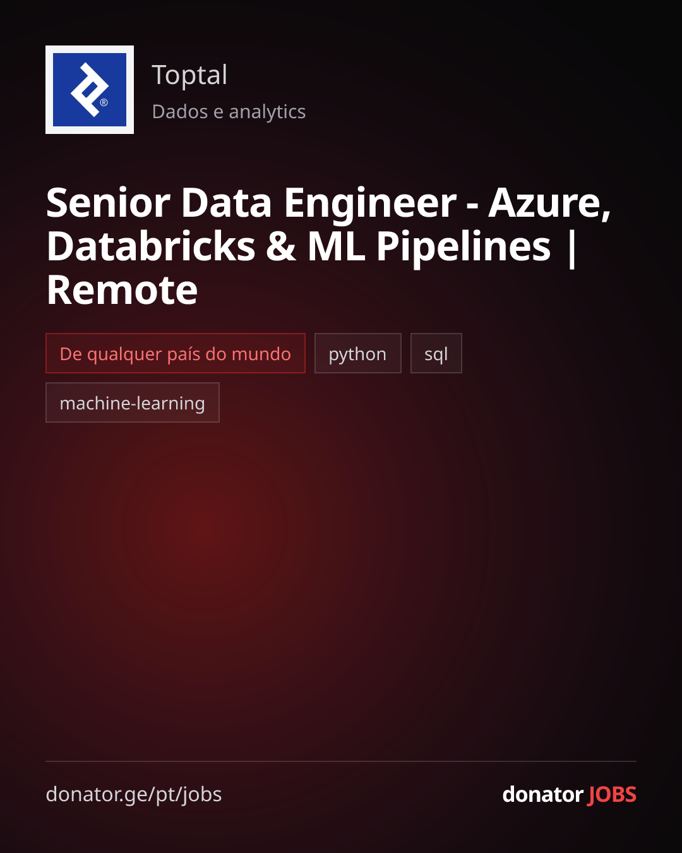The width and height of the screenshot is (682, 853).
Task: Click the ML Pipelines text in heading
Action: point(429,246)
